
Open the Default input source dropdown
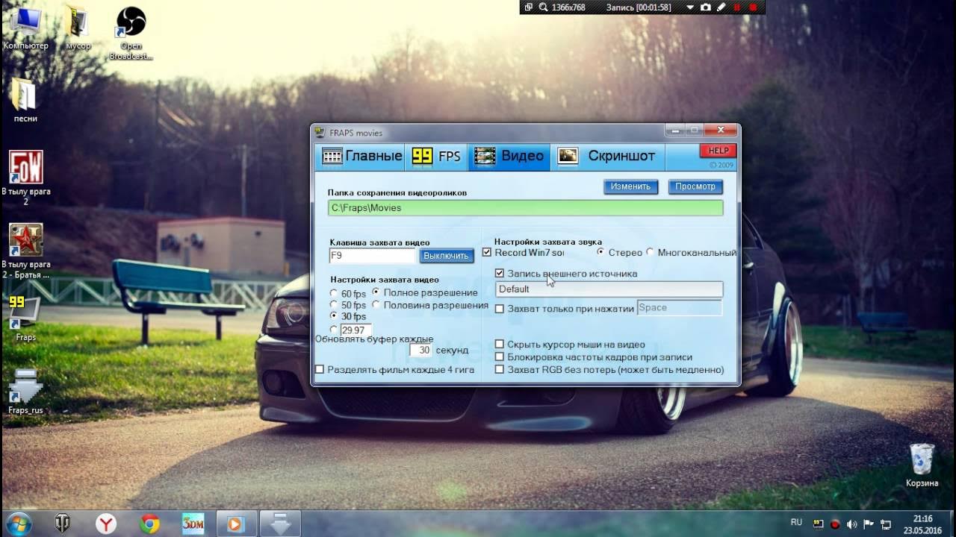coord(609,289)
